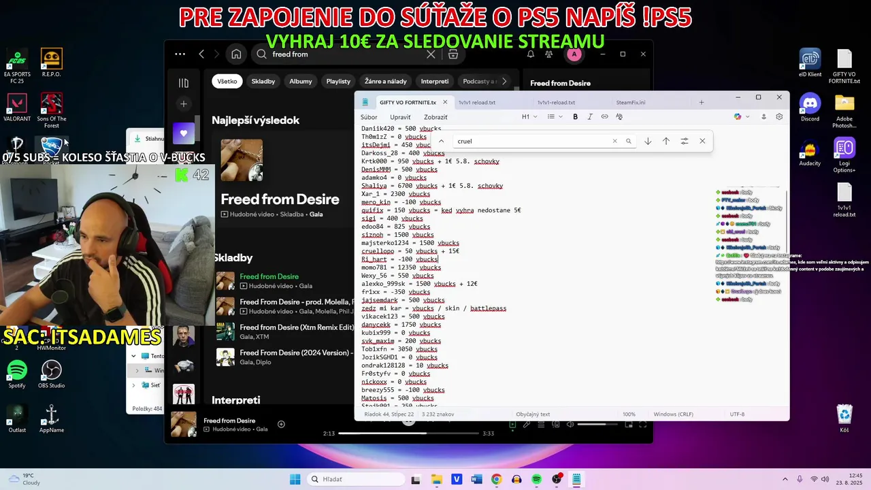Open Spotify from the taskbar

point(536,479)
